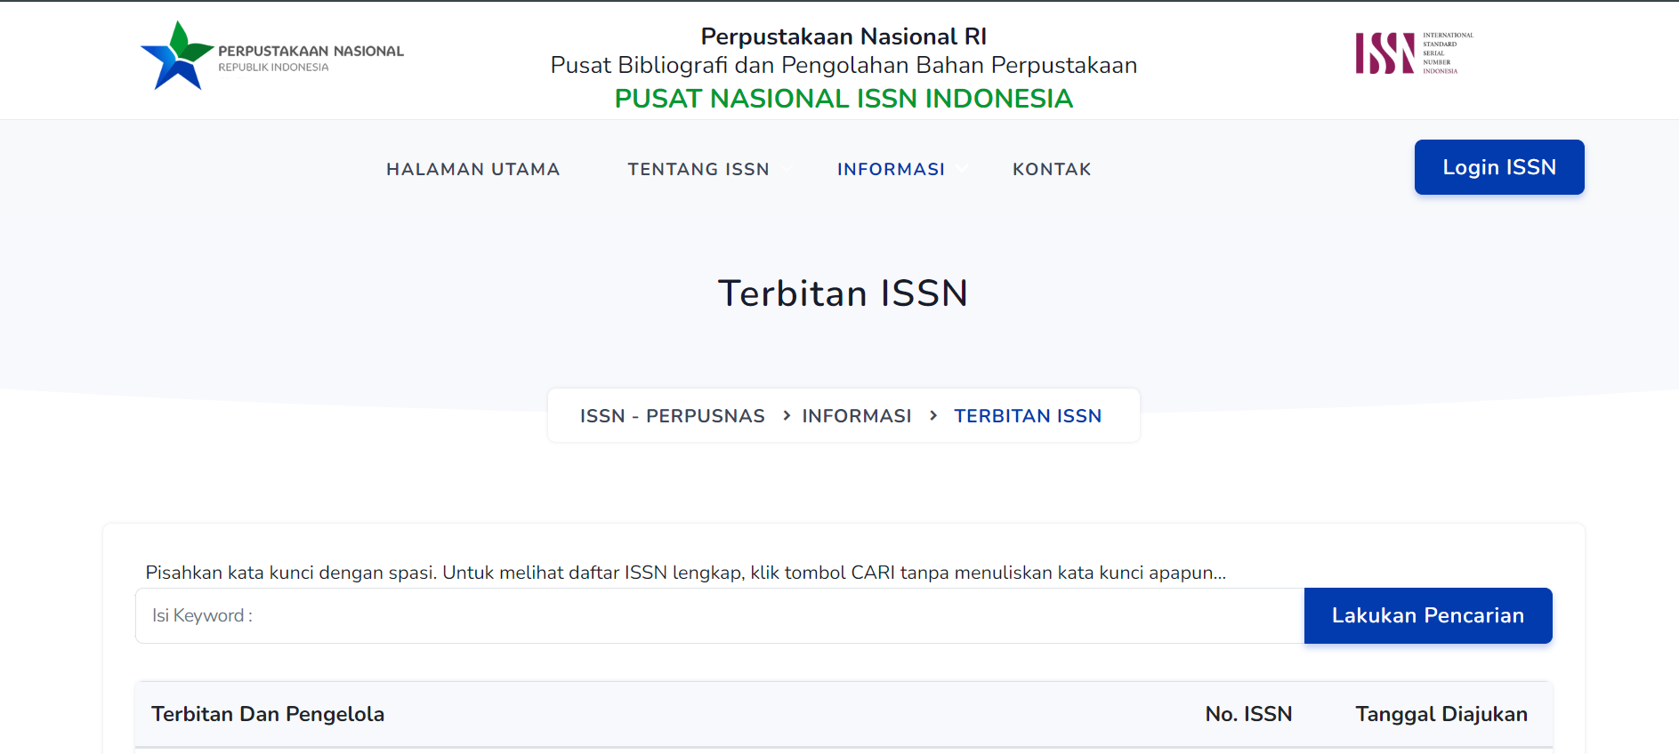
Task: Click the PUSAT NASIONAL ISSN INDONESIA heading
Action: pyautogui.click(x=844, y=99)
